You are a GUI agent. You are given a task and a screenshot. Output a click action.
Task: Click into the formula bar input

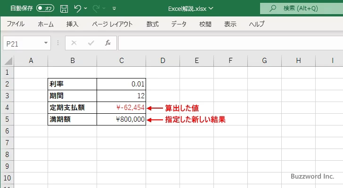coord(230,43)
